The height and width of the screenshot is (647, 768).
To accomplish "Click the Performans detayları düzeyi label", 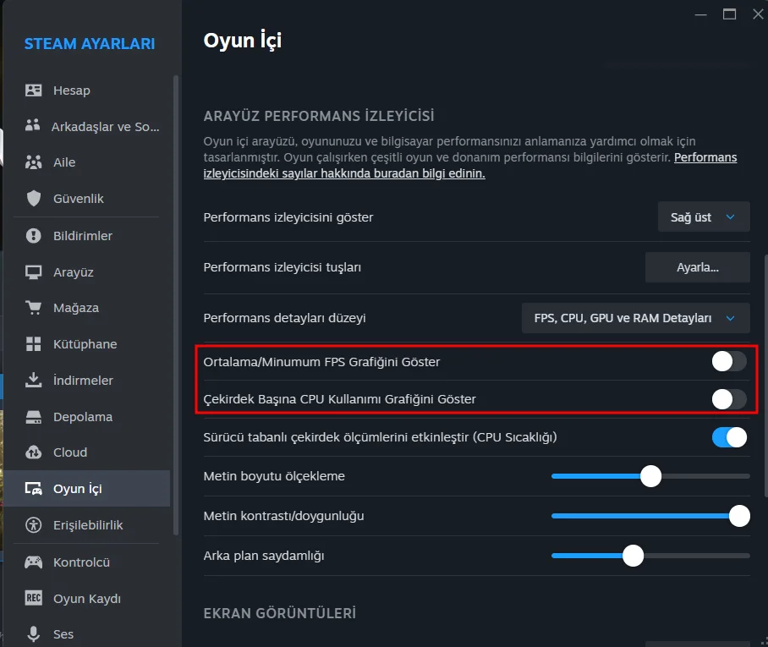I will click(x=284, y=318).
